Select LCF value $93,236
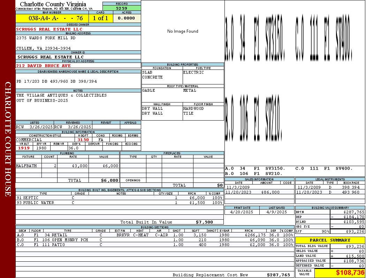The height and width of the screenshot is (278, 366). pos(355,231)
